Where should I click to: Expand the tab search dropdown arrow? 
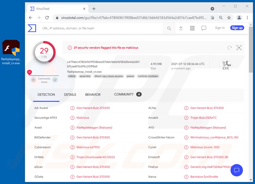pyautogui.click(x=212, y=9)
